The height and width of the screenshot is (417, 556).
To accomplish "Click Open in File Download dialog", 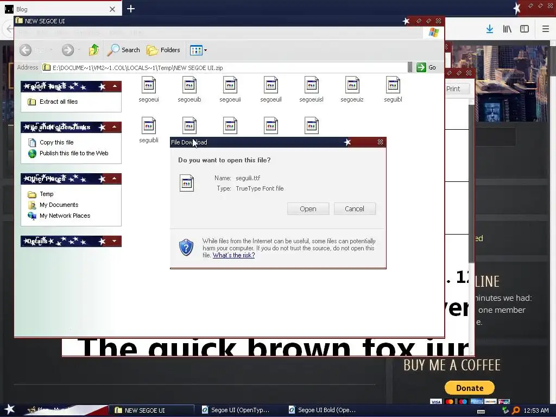I will tap(308, 209).
